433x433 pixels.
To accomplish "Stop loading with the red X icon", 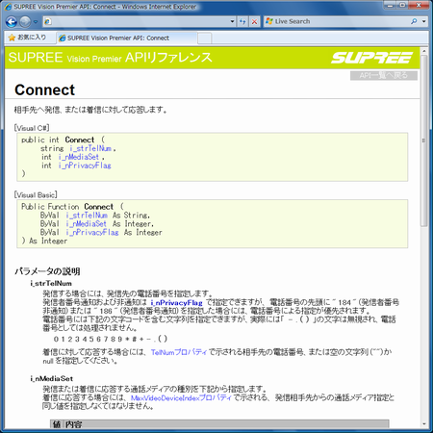I will [x=254, y=22].
